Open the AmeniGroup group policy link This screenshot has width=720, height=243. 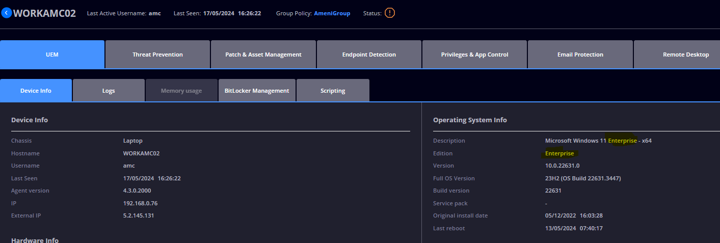pos(332,13)
